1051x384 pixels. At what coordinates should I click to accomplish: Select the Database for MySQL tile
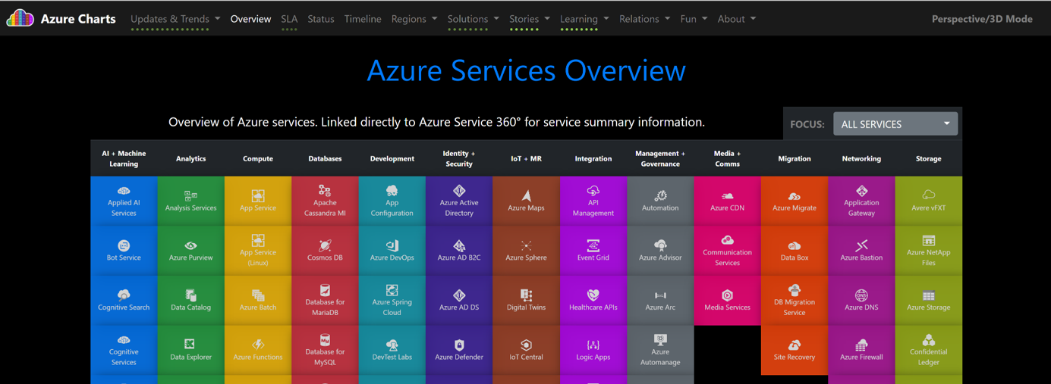click(x=325, y=351)
